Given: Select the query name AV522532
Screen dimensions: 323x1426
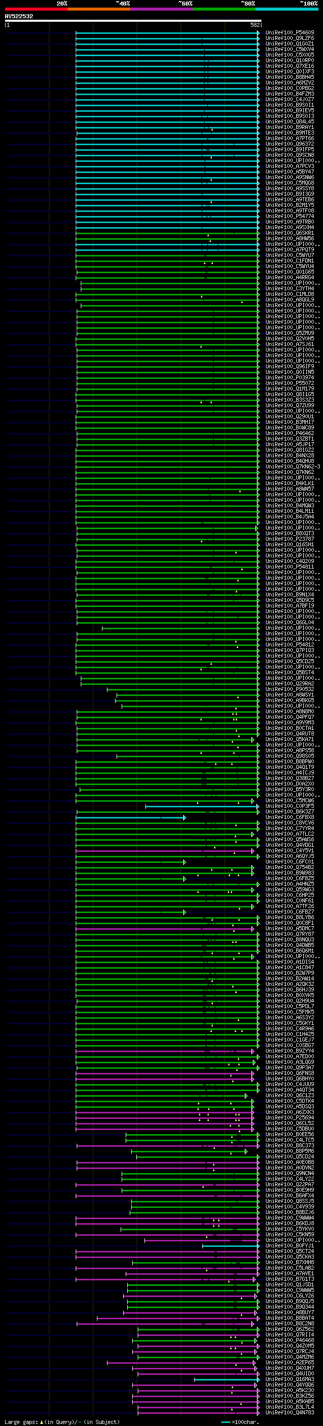Looking at the screenshot, I should click(x=19, y=17).
